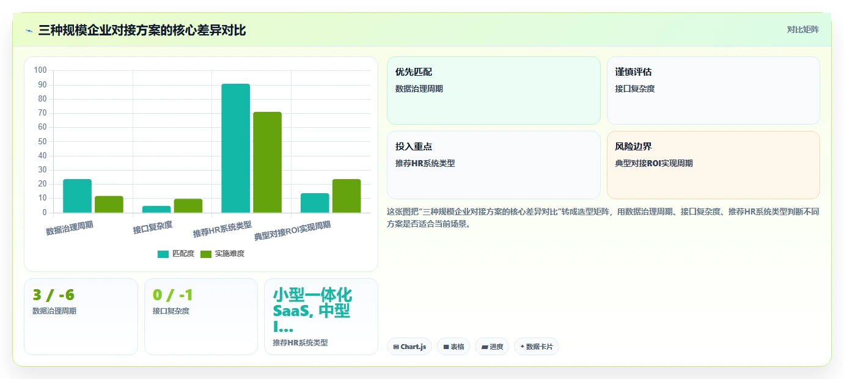This screenshot has height=379, width=844.
Task: Click the teal 数据治理周期 bar
Action: (x=78, y=196)
